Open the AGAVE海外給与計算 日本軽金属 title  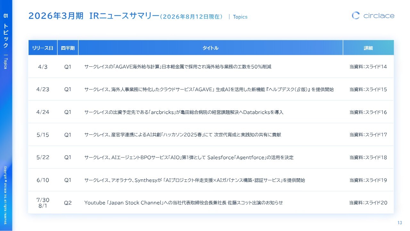(x=178, y=67)
